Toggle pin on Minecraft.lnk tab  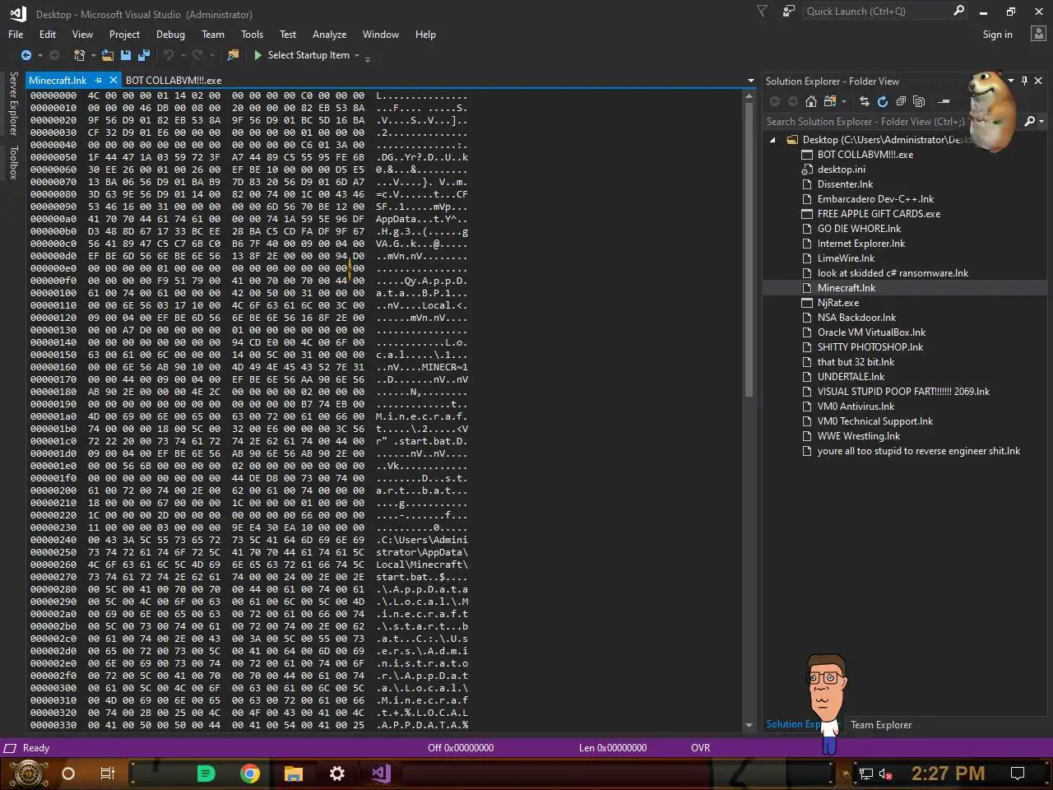click(99, 81)
